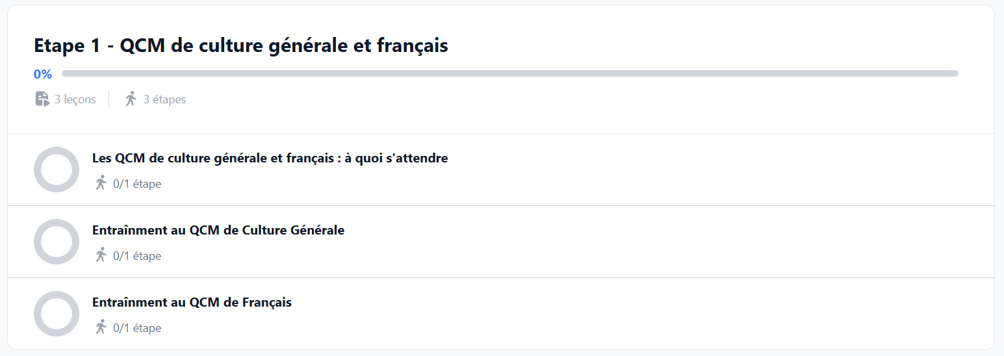
Task: Click the grey course progress bar
Action: pos(510,73)
